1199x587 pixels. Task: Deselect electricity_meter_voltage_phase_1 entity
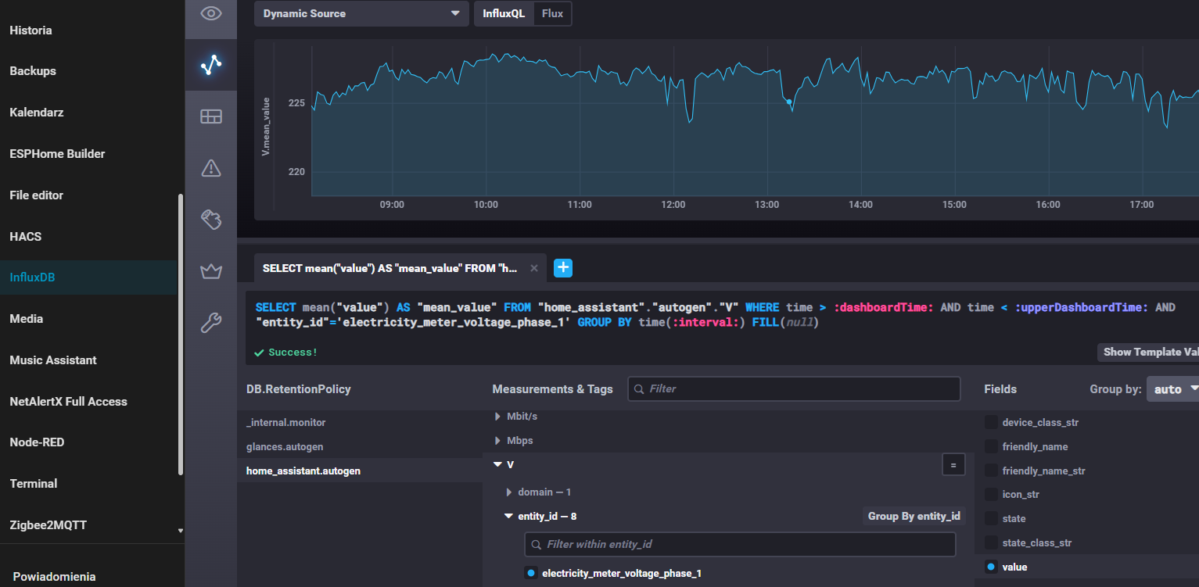531,574
